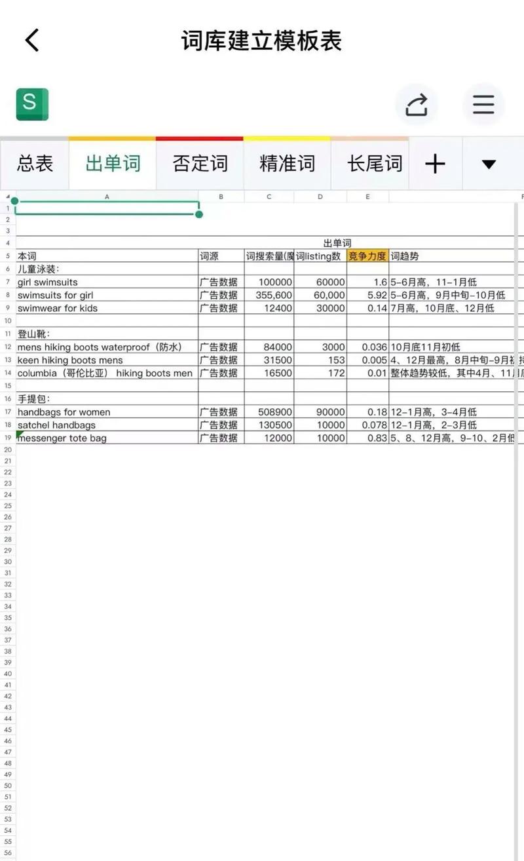Select column E header
Viewport: 524px width, 861px height.
pyautogui.click(x=367, y=197)
